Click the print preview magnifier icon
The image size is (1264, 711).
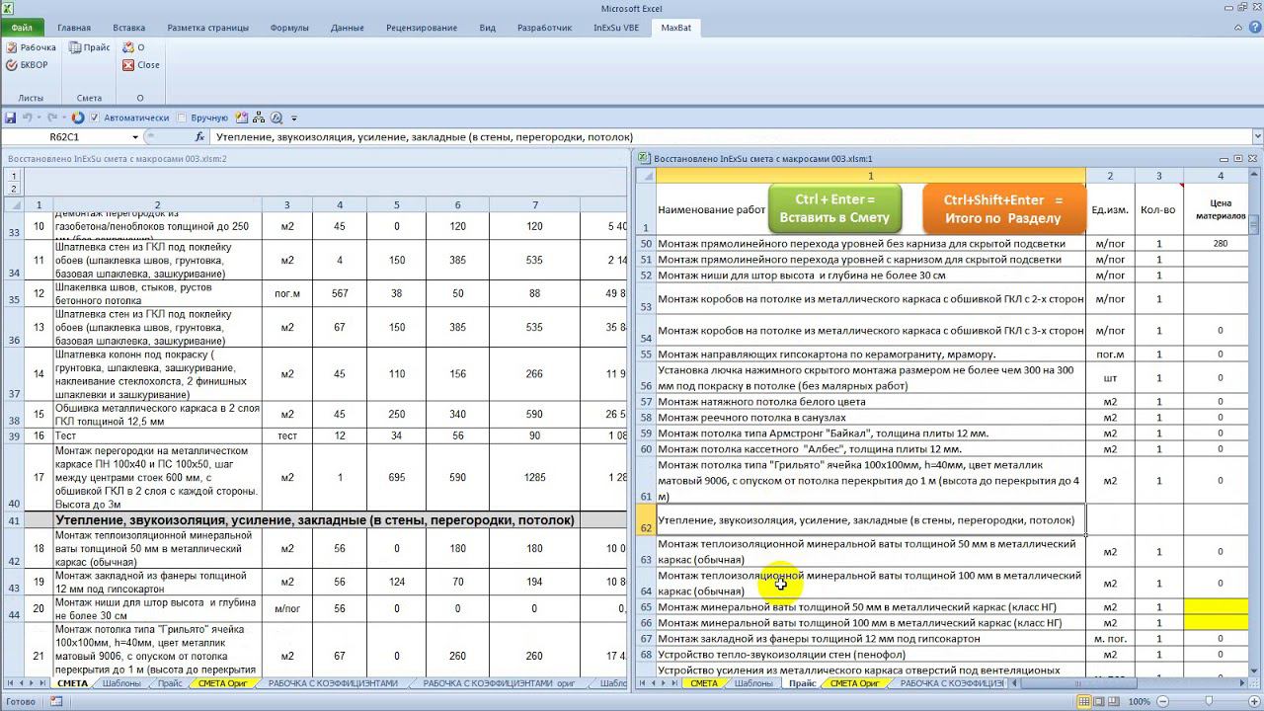click(x=276, y=118)
